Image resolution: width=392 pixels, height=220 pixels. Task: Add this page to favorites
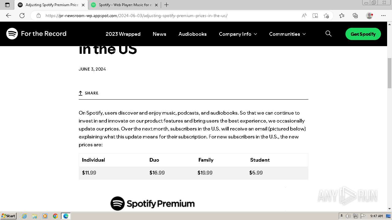click(x=326, y=16)
